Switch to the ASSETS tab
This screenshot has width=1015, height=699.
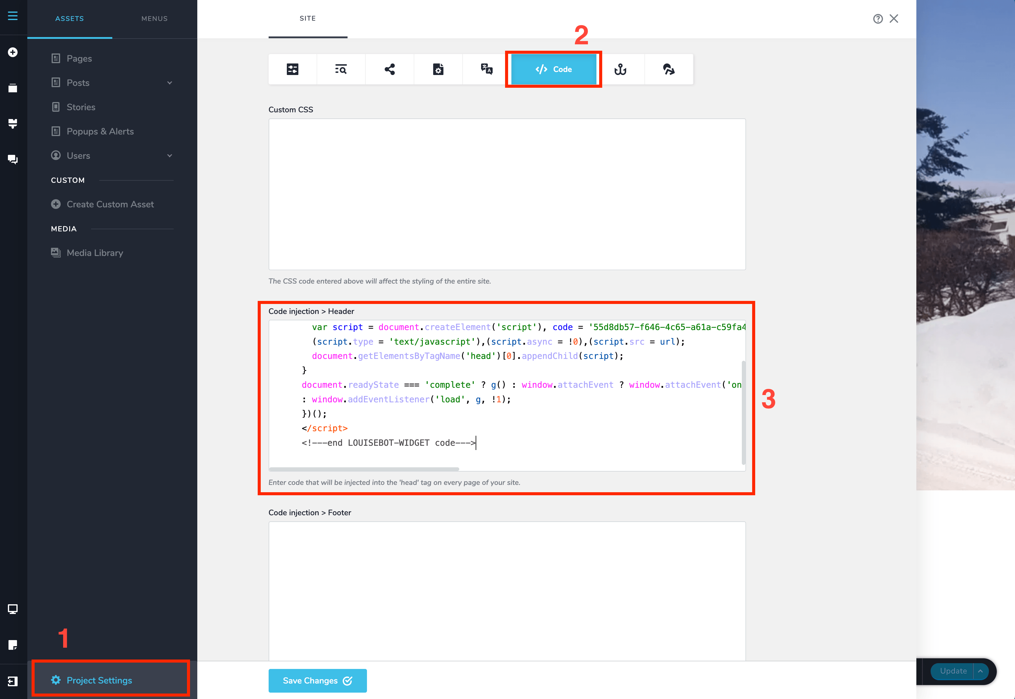[70, 19]
